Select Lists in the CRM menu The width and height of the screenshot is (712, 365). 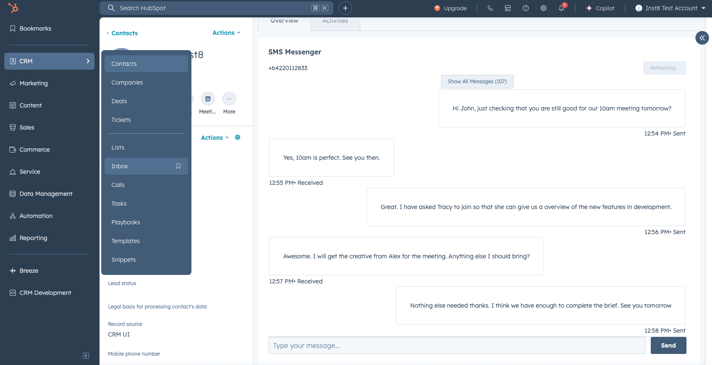click(x=146, y=147)
